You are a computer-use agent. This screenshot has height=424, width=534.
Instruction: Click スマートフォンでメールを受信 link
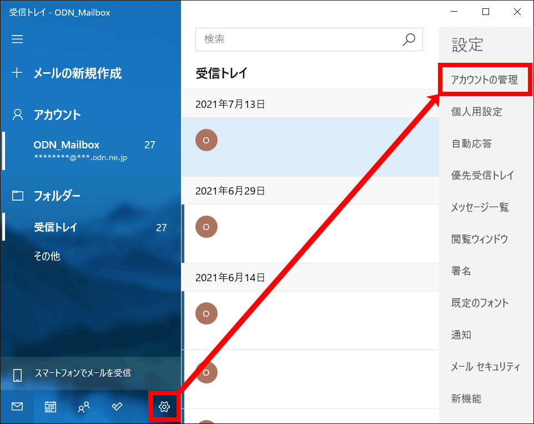tap(83, 373)
